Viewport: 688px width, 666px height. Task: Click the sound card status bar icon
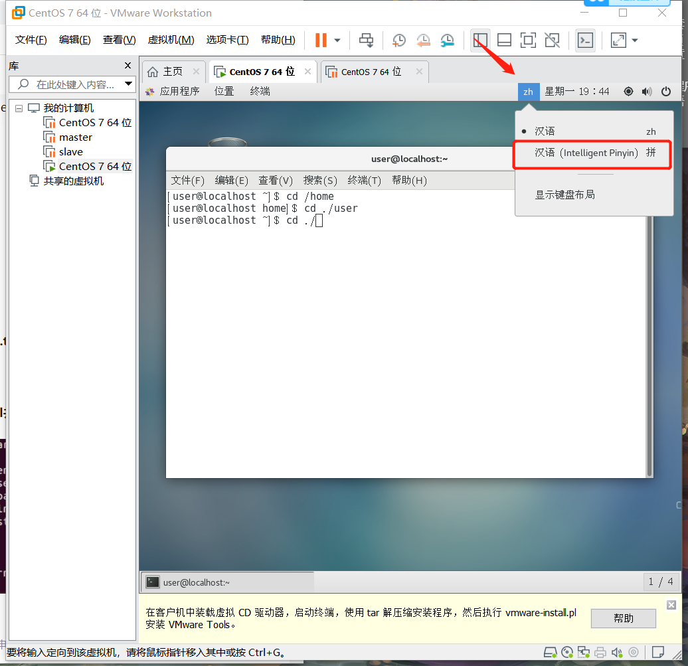[617, 653]
